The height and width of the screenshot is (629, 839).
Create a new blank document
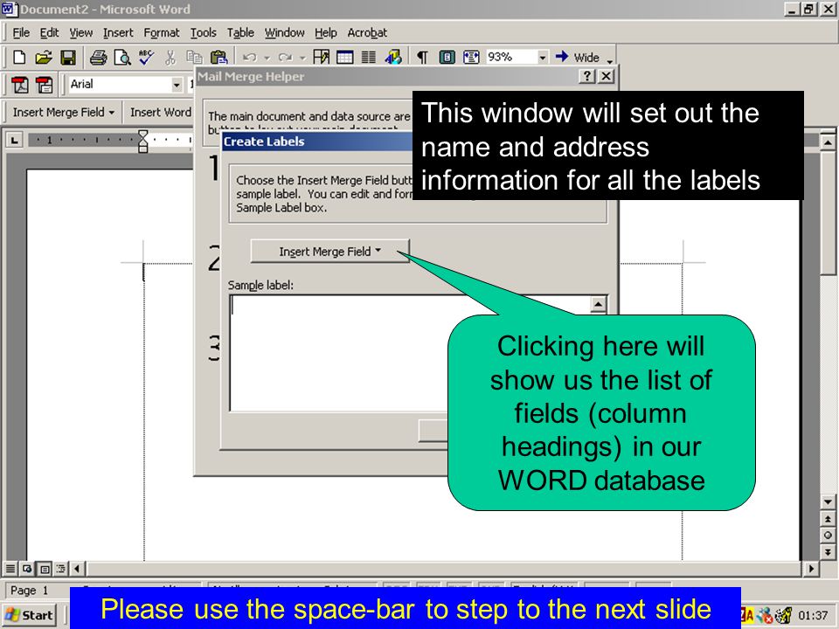(19, 58)
